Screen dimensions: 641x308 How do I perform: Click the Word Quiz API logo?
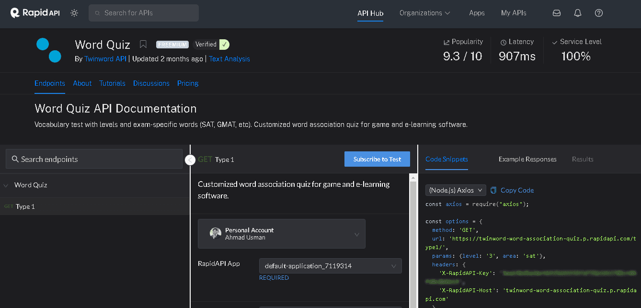[49, 50]
